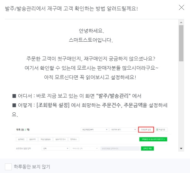This screenshot has width=190, height=173.
Task: Close the 재구매 고객 notice popup
Action: pyautogui.click(x=181, y=8)
